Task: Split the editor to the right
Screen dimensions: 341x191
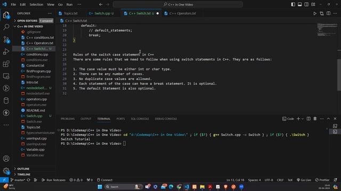Action: (328, 13)
